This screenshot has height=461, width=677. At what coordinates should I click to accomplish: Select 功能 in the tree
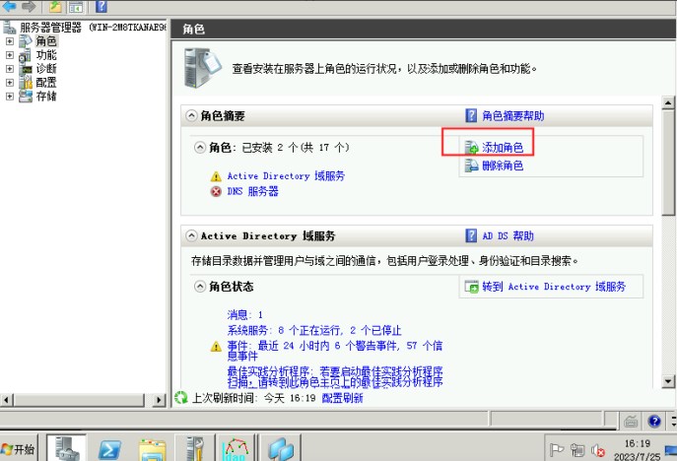click(x=46, y=55)
